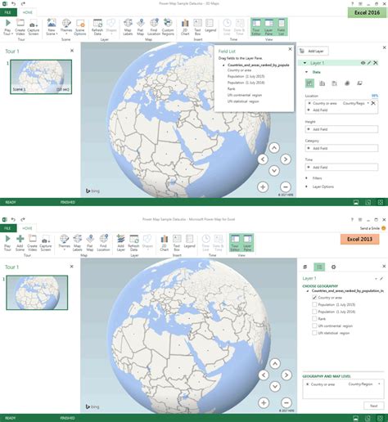Click Find Location in the Excel 2013 ribbon
The image size is (388, 422).
point(103,243)
